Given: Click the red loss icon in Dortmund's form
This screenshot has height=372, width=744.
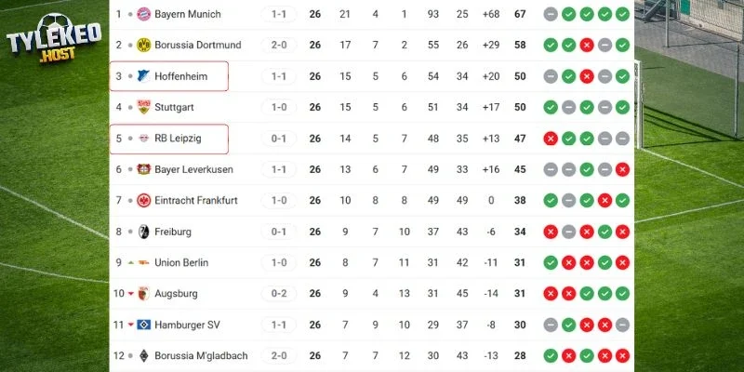Looking at the screenshot, I should [x=586, y=45].
